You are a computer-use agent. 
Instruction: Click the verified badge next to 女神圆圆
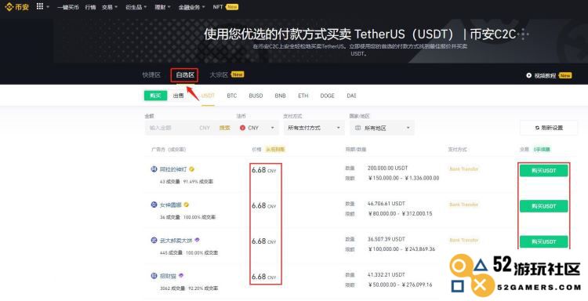[x=187, y=205]
